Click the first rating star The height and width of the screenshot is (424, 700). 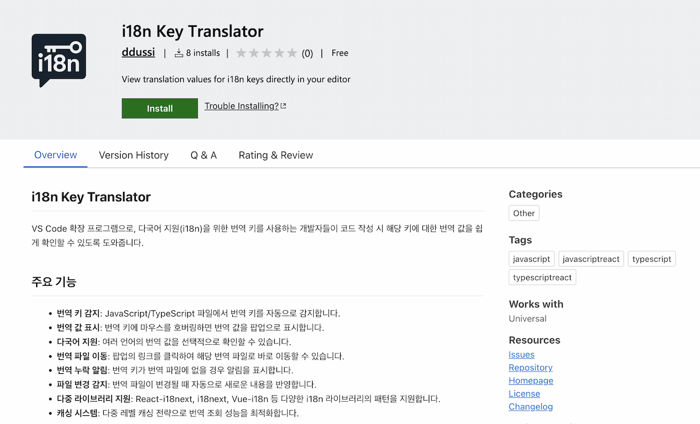pyautogui.click(x=242, y=52)
